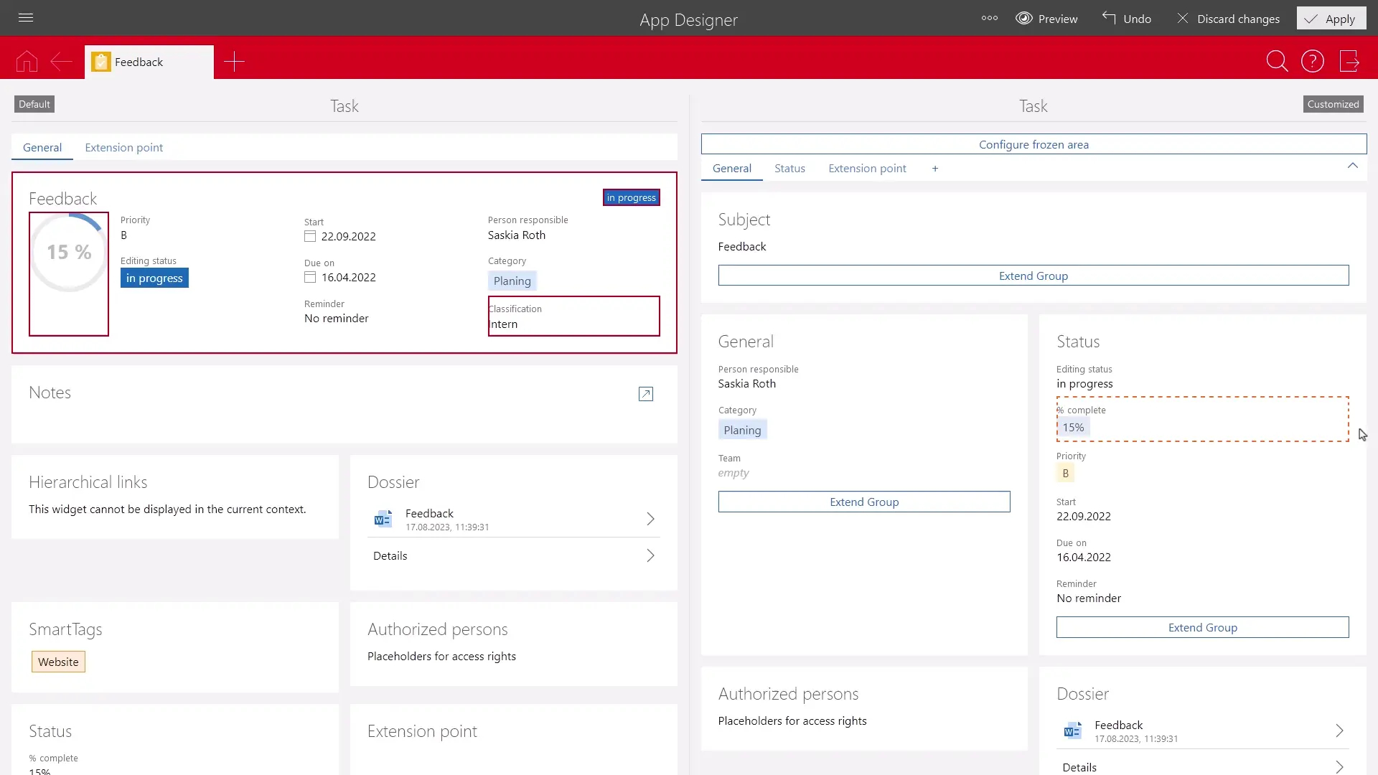Viewport: 1378px width, 775px height.
Task: Click the 15 % progress circle
Action: coord(69,253)
